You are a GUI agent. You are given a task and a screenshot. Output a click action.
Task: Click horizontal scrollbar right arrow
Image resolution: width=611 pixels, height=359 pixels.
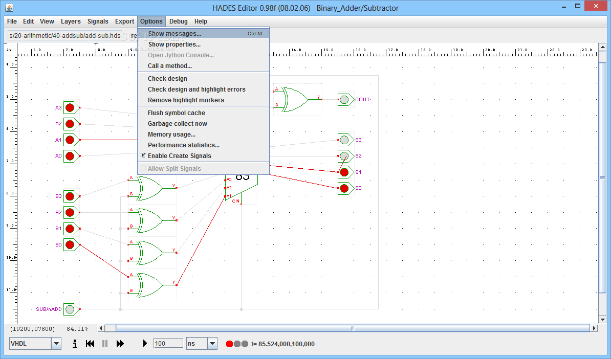point(594,328)
